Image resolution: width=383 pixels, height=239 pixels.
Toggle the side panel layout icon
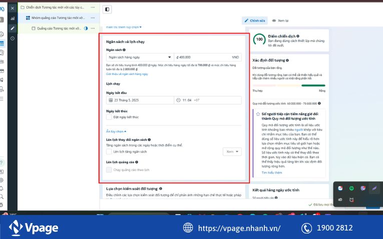[107, 9]
